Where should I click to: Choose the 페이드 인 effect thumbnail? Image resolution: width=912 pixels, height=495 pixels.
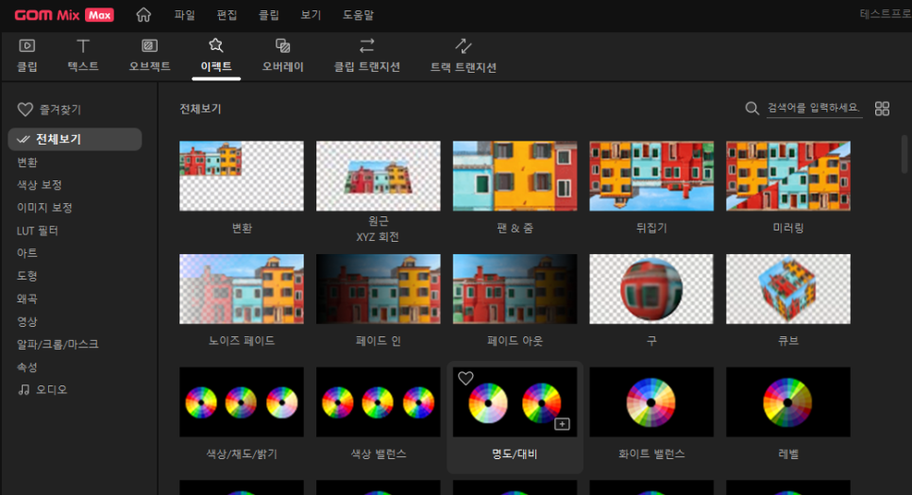click(378, 288)
